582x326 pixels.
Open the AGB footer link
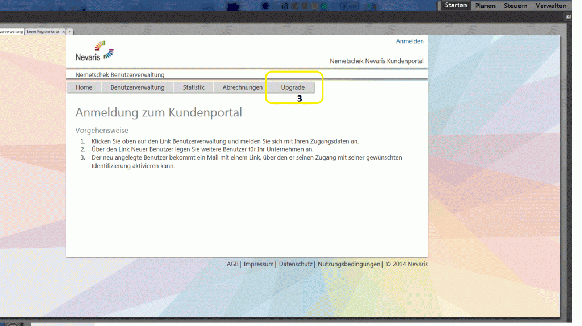[232, 264]
